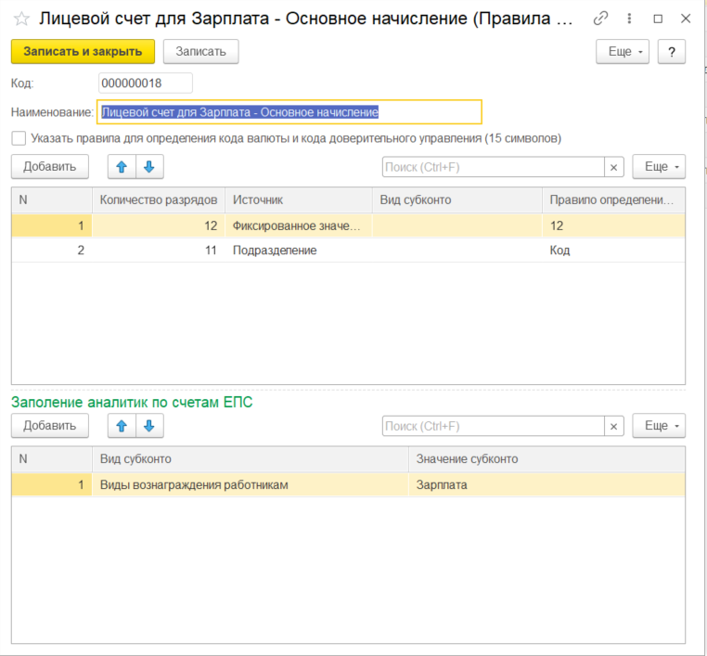Move row down in upper rules table

pyautogui.click(x=149, y=167)
